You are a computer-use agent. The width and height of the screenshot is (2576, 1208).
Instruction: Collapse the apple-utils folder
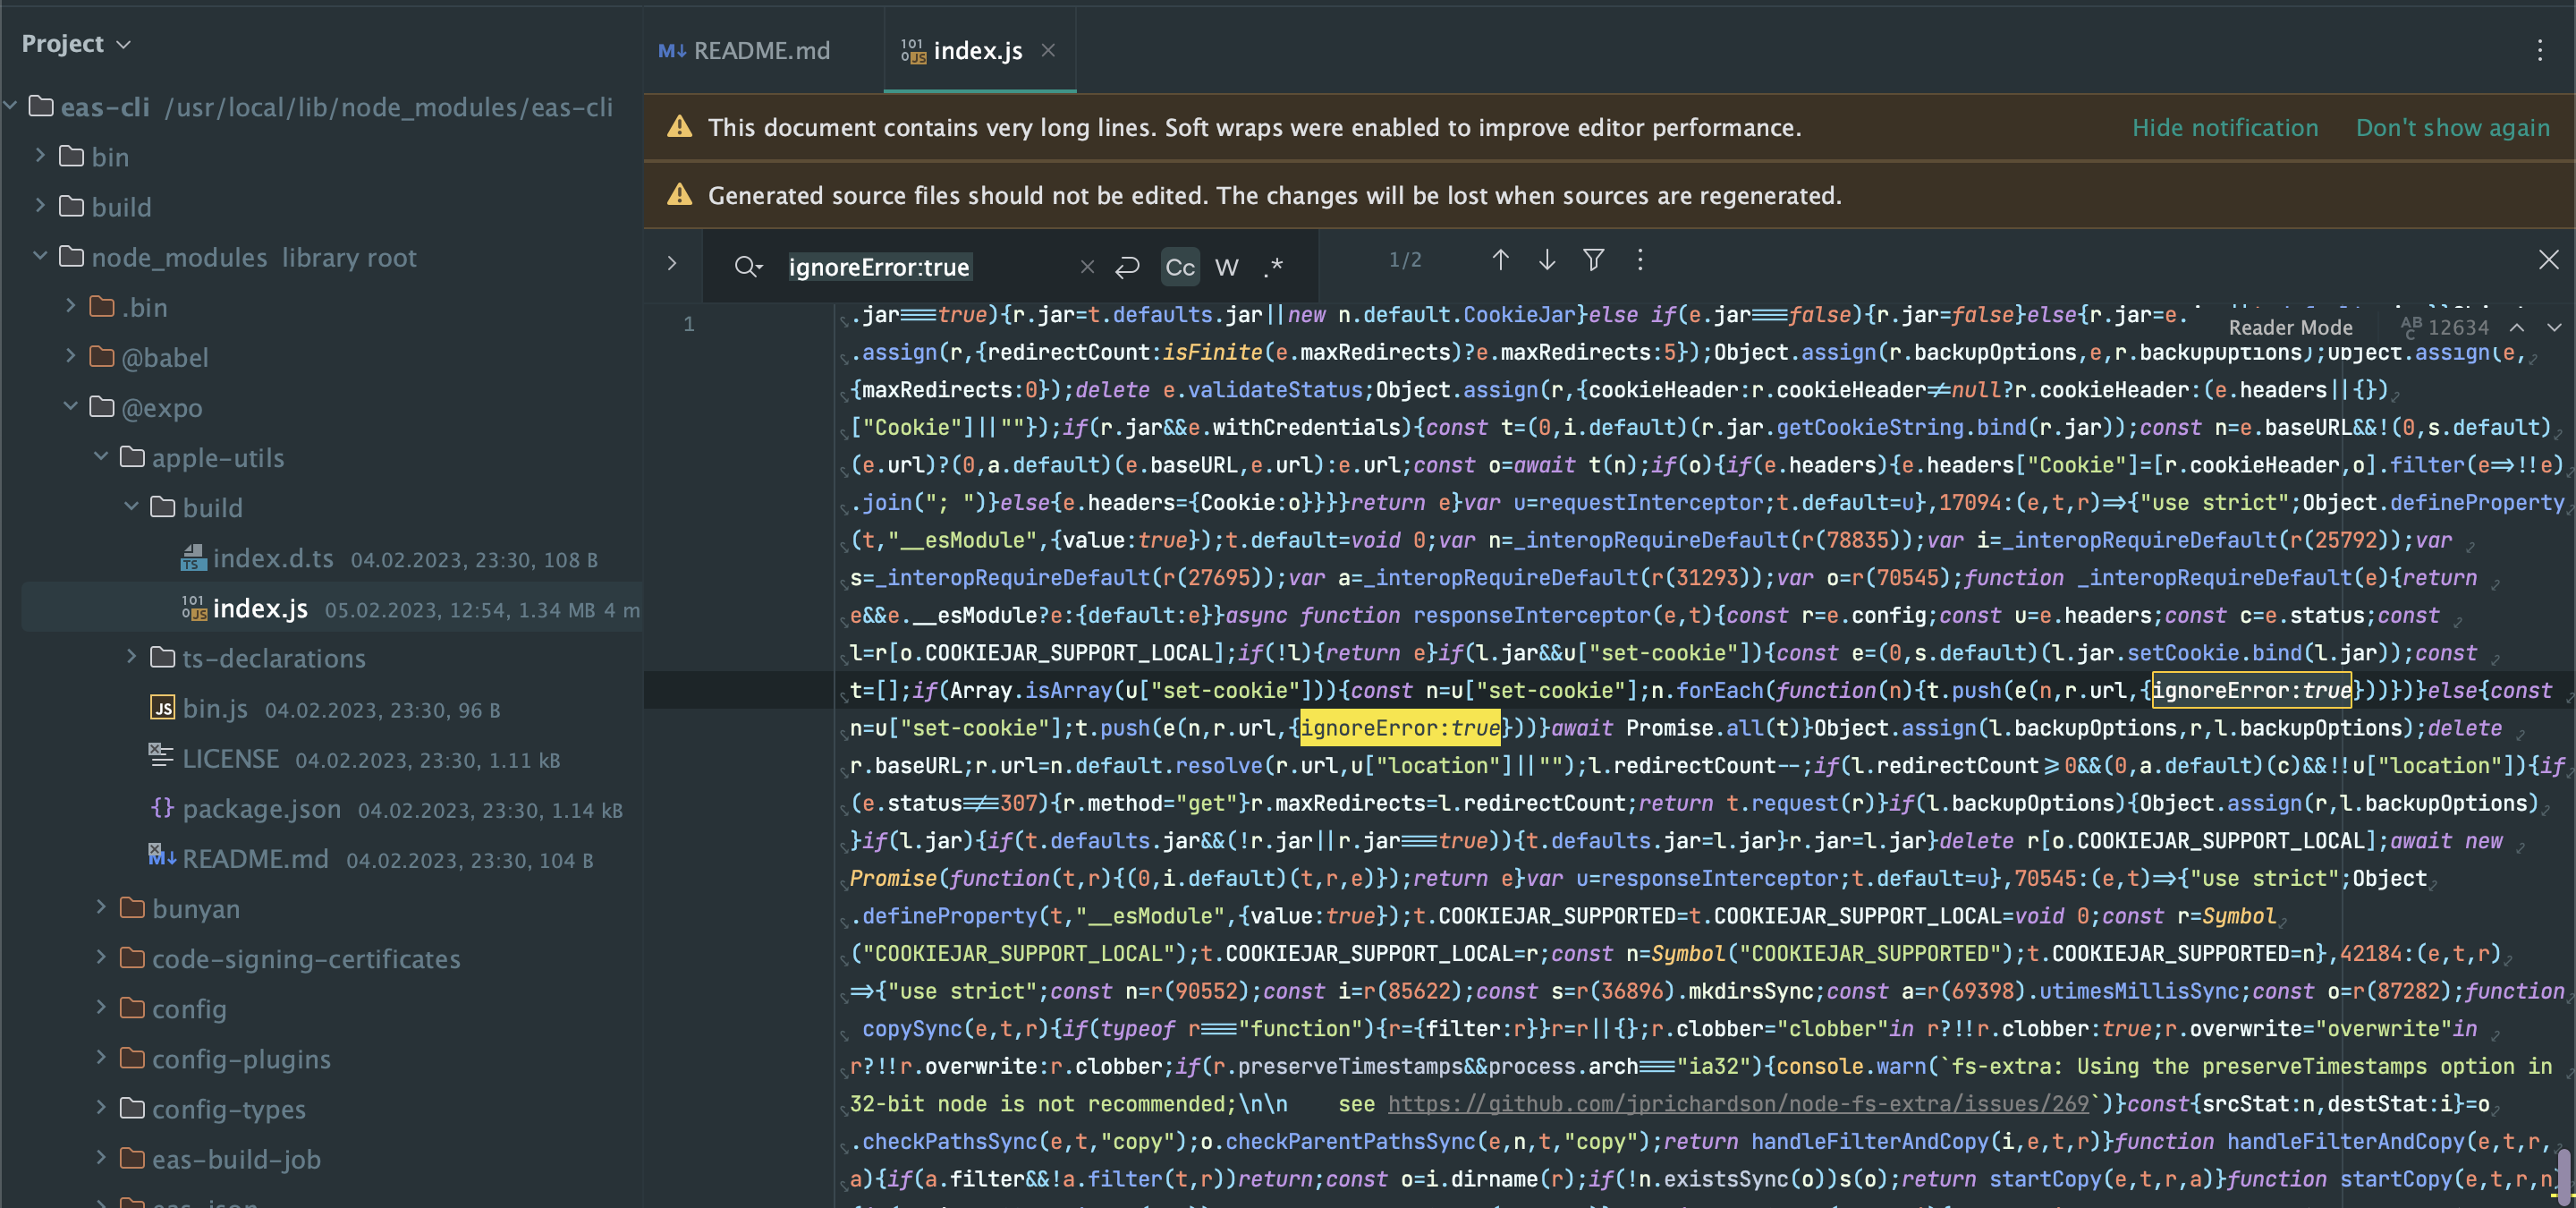point(101,457)
